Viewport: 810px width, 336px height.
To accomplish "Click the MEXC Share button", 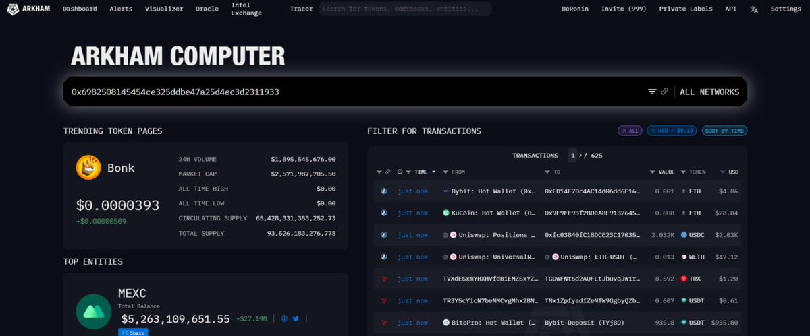I will tap(133, 332).
